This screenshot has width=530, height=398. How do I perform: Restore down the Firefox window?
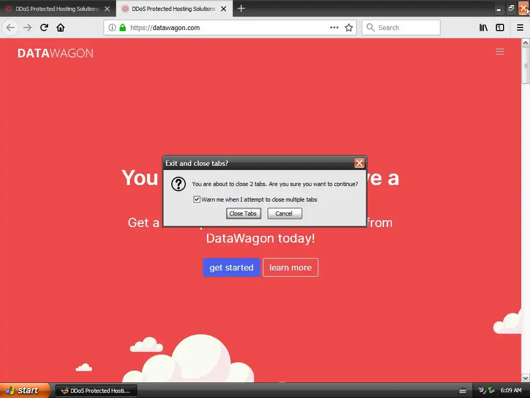[x=511, y=8]
